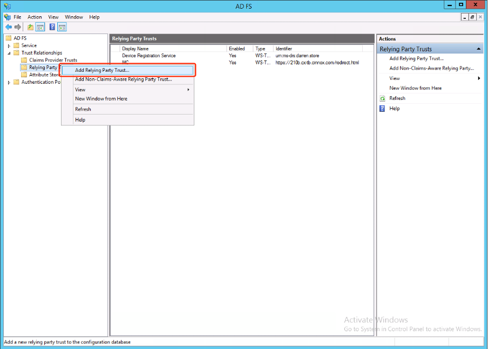This screenshot has height=349, width=488.
Task: Click the Help question mark icon in Actions pane
Action: [x=383, y=109]
